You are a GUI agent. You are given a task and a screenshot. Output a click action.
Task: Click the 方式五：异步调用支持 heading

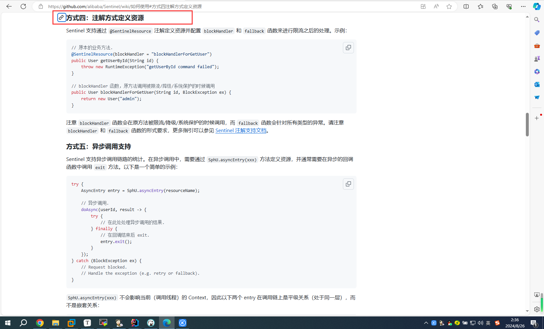[98, 147]
